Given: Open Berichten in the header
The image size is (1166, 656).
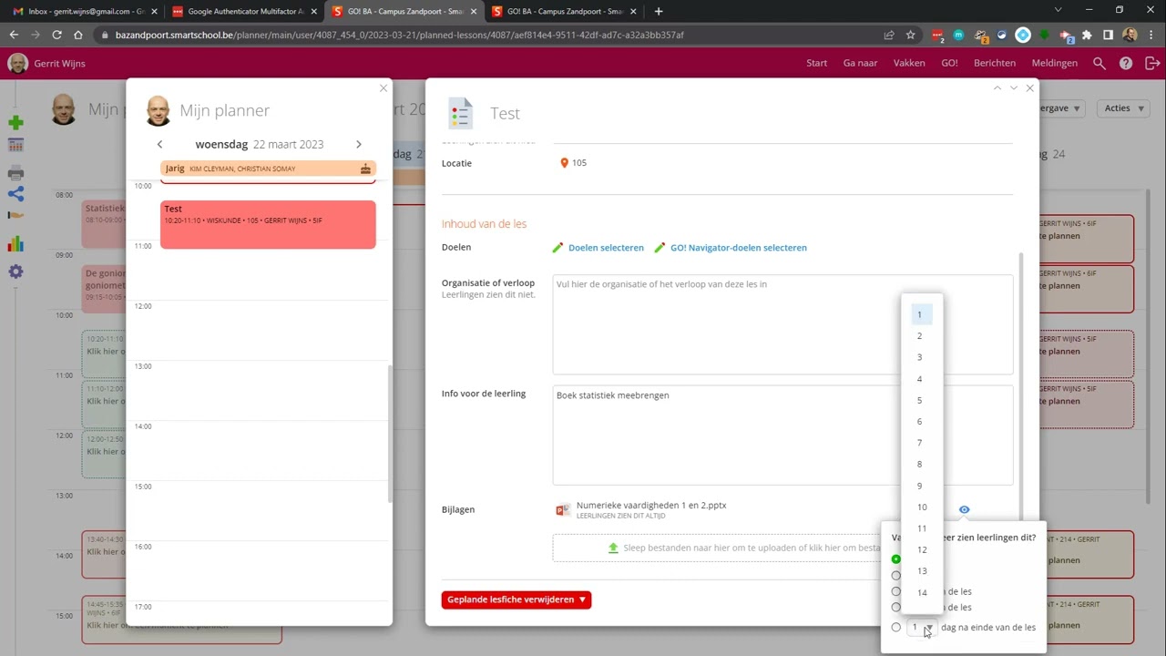Looking at the screenshot, I should coord(995,63).
